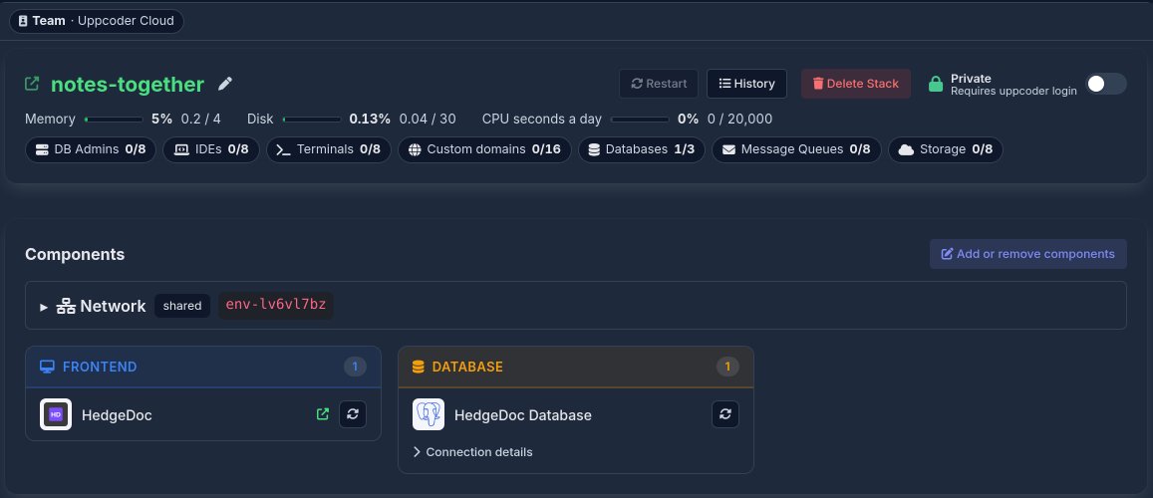The image size is (1153, 498).
Task: Click the shared network badge
Action: click(x=182, y=306)
